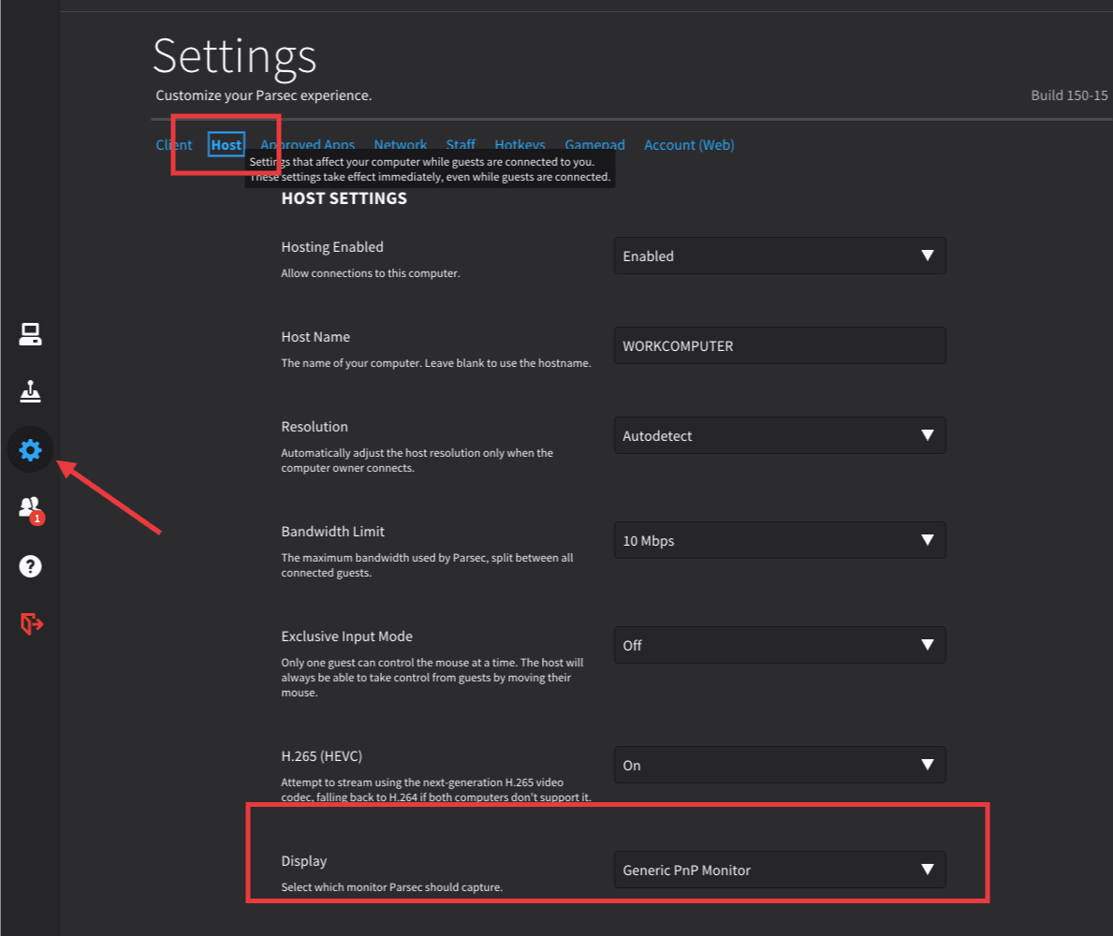Viewport: 1113px width, 936px height.
Task: Open the Account (Web) link
Action: [x=689, y=145]
